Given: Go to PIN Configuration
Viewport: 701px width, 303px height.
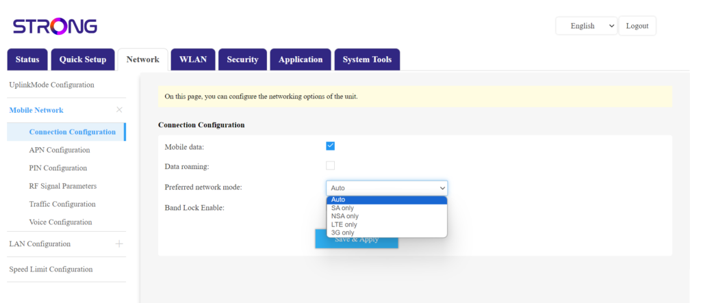Looking at the screenshot, I should click(58, 168).
